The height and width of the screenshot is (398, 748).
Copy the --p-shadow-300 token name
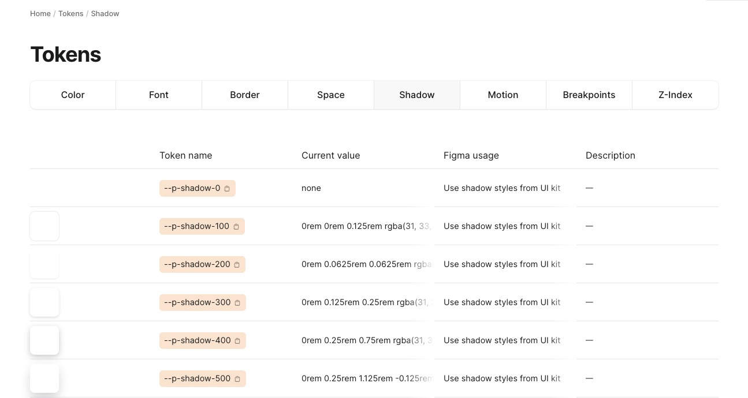pyautogui.click(x=238, y=302)
